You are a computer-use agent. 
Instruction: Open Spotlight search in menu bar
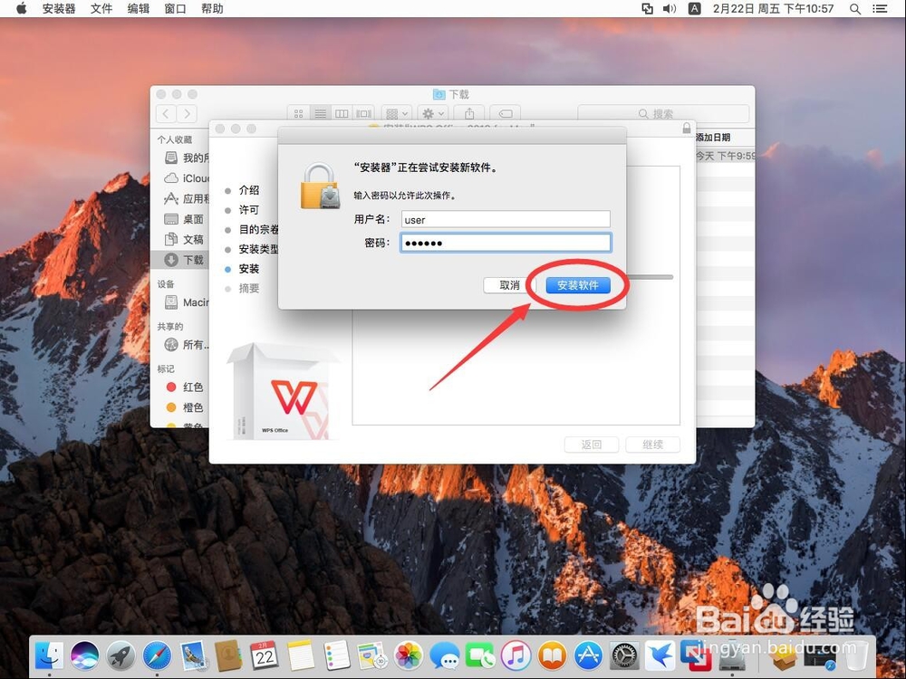point(855,9)
